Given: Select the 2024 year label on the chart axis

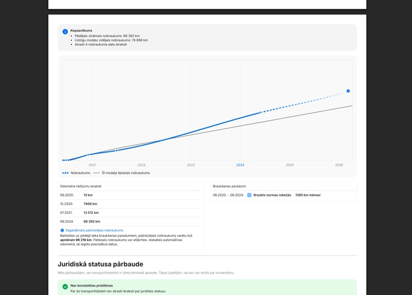Looking at the screenshot, I should 240,165.
